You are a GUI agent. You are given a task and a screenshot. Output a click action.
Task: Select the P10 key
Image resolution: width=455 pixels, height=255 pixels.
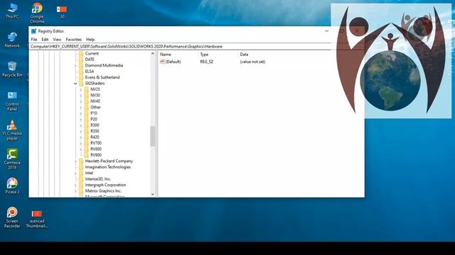tap(94, 113)
